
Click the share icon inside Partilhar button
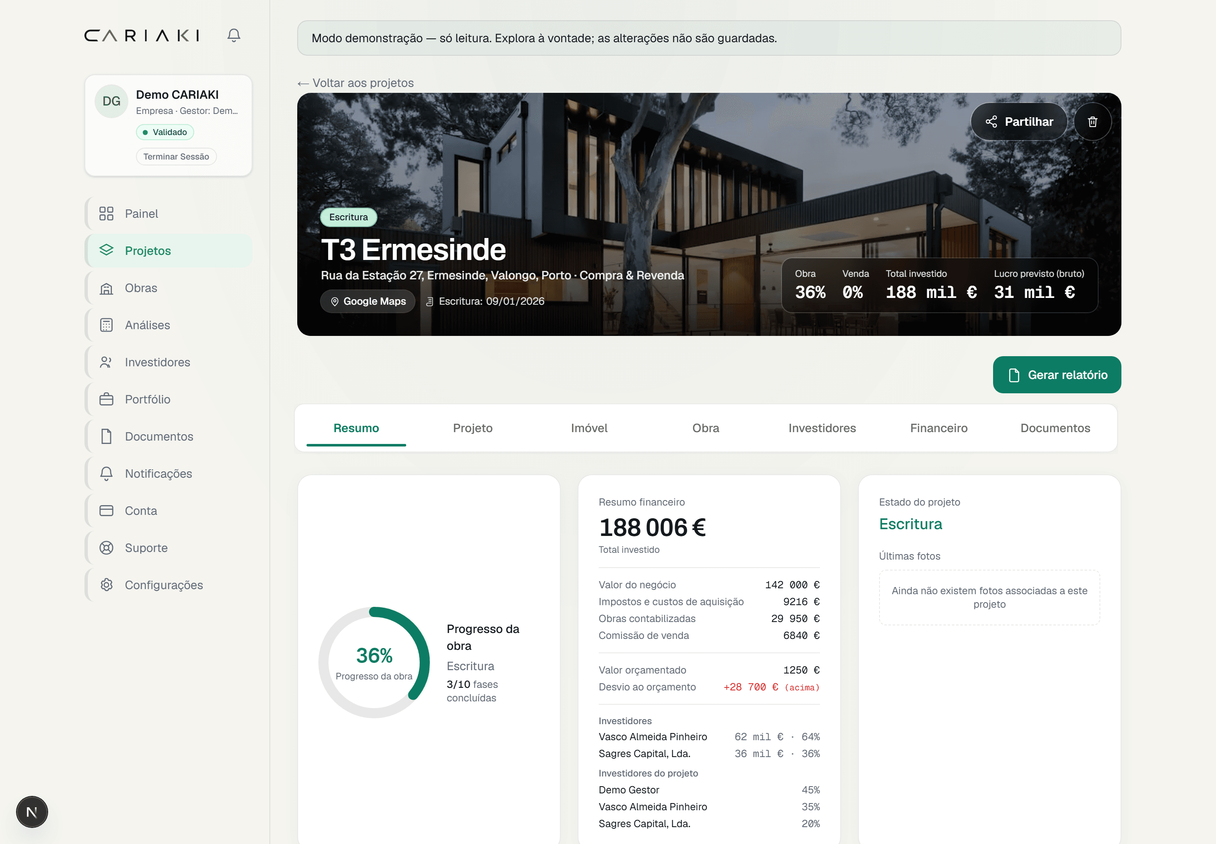click(x=991, y=122)
